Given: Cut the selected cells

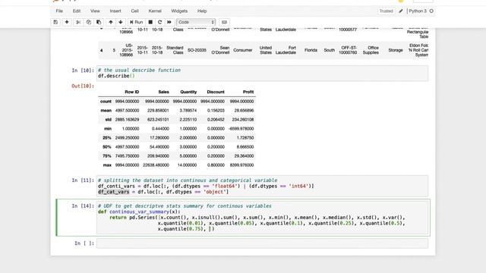Looking at the screenshot, I should coord(78,22).
